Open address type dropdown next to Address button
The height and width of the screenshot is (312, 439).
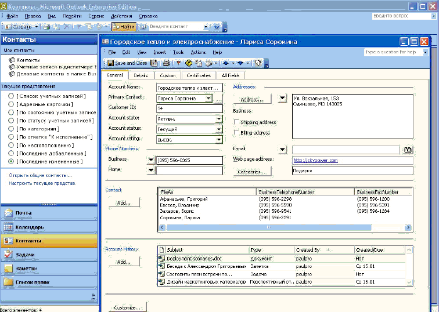click(x=282, y=98)
